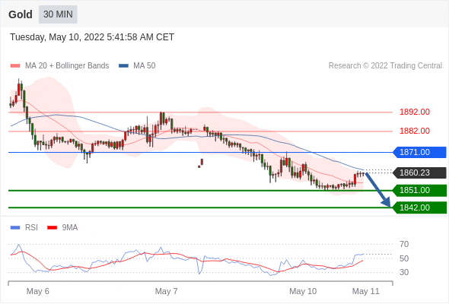Click the 30 MIN timeframe button
Viewport: 449px width, 304px height.
(58, 14)
